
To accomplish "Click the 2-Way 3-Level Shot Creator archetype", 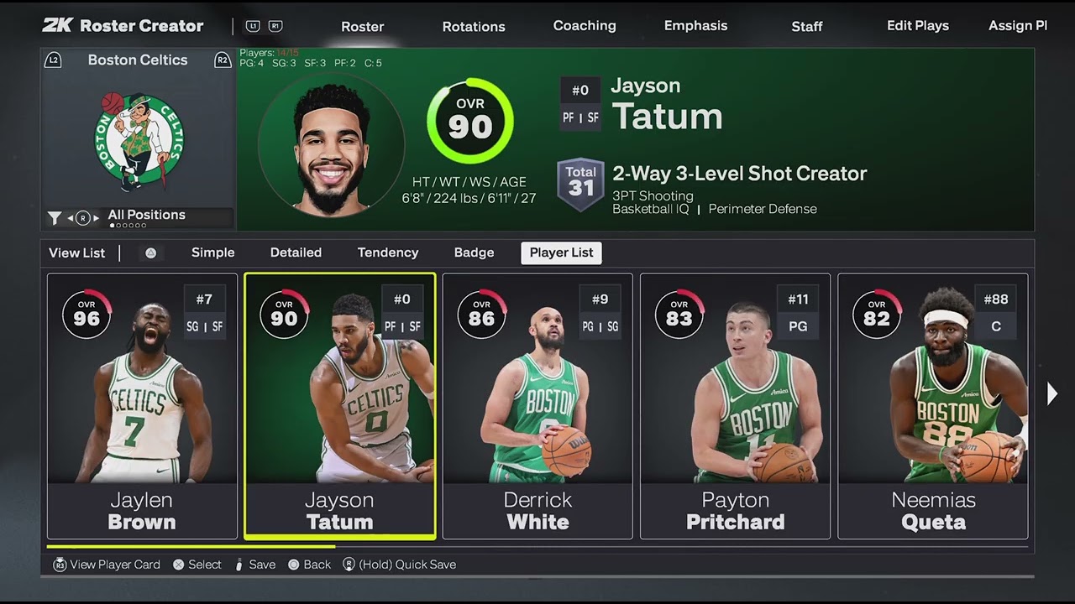I will click(x=740, y=174).
